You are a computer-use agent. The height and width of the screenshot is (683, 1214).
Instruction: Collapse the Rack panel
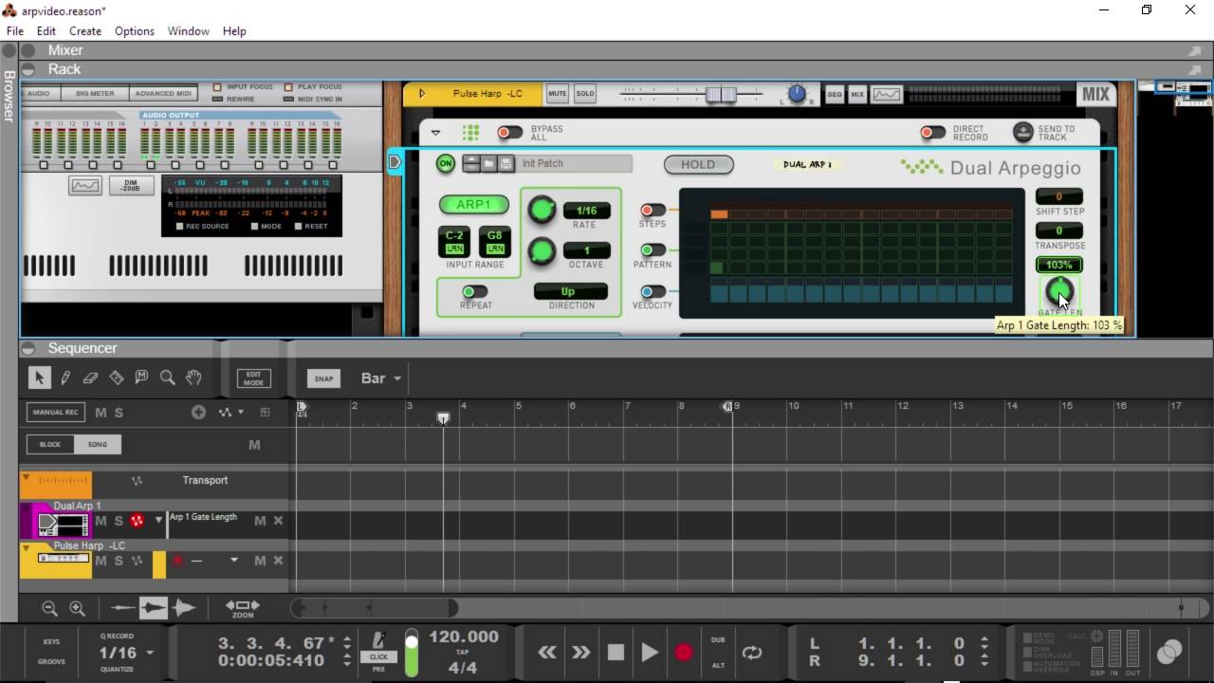(x=28, y=69)
